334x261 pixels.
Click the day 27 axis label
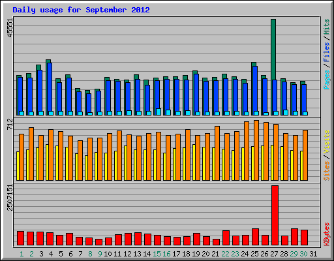(x=274, y=254)
